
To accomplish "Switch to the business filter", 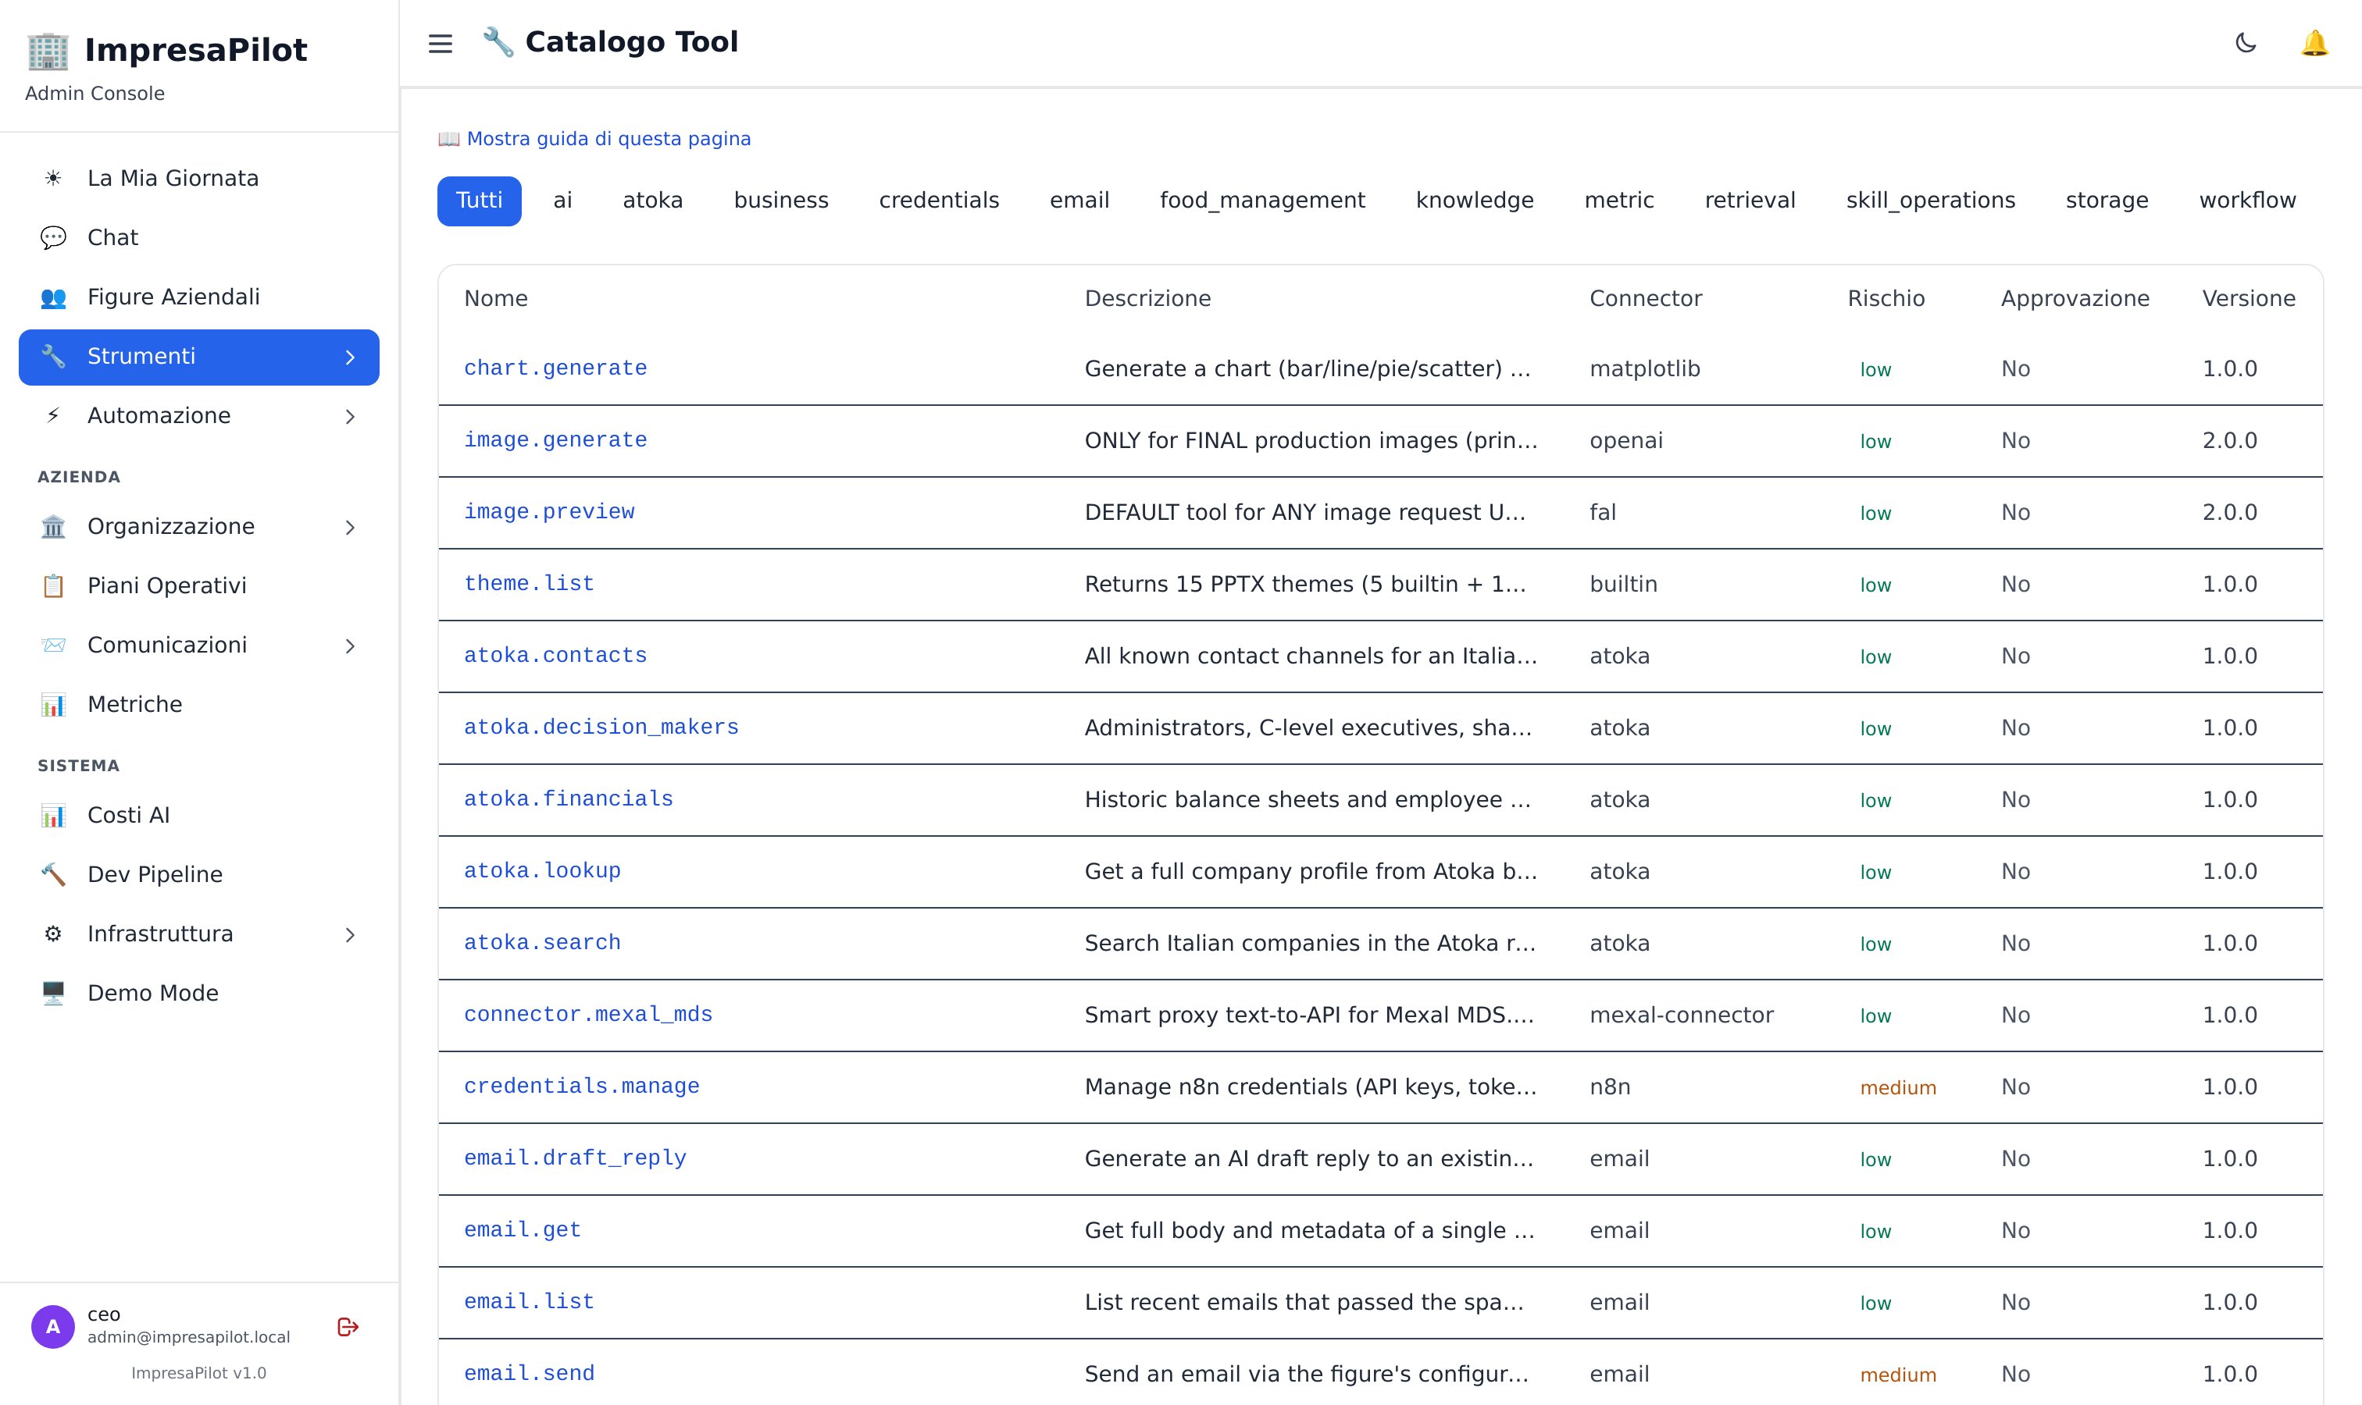I will coord(782,201).
